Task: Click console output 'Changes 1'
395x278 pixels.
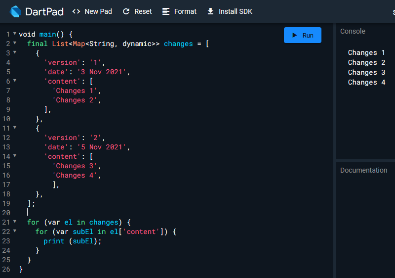Action: [x=366, y=52]
